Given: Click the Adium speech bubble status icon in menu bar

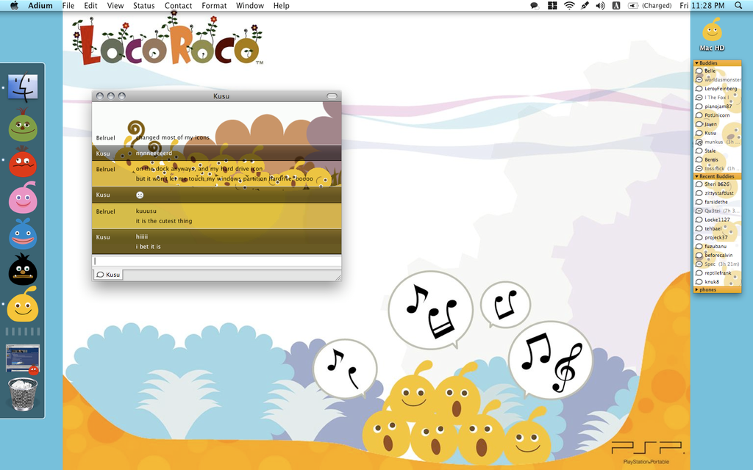Looking at the screenshot, I should tap(534, 6).
